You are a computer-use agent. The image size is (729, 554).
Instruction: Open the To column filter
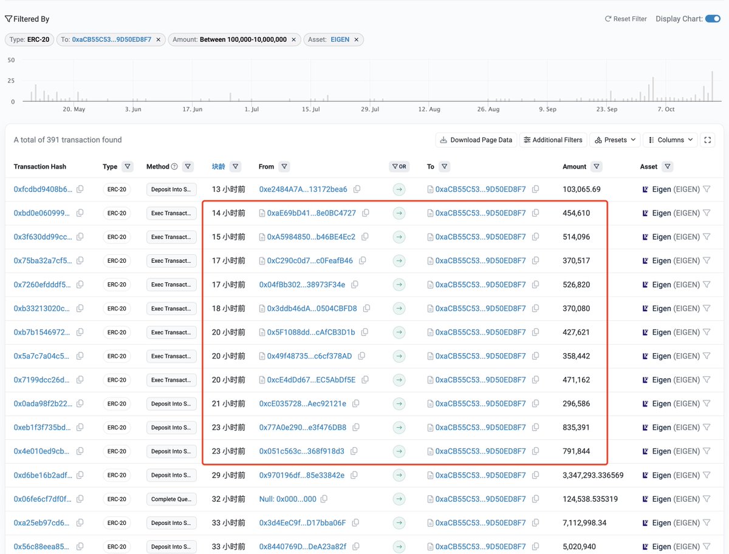pyautogui.click(x=444, y=166)
